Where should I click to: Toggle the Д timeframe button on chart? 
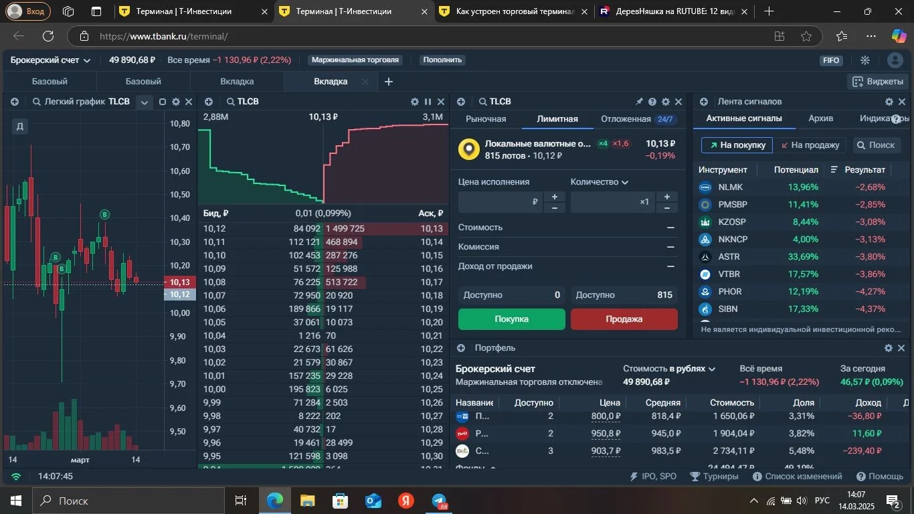point(19,126)
